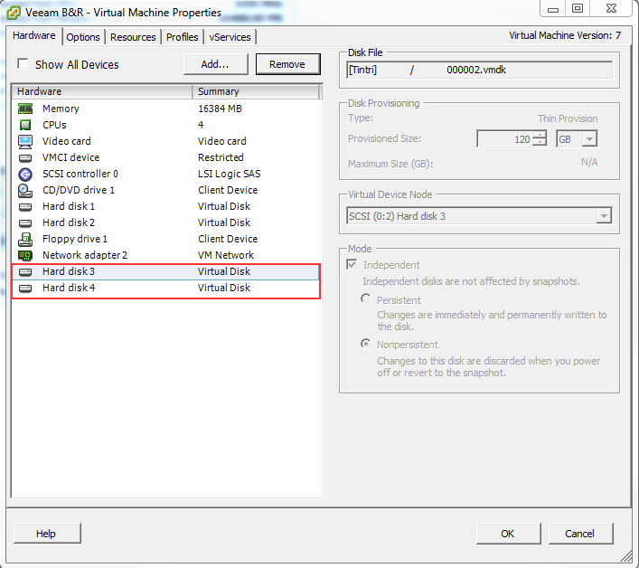
Task: Click the CD/DVD drive 1 icon
Action: click(x=25, y=191)
